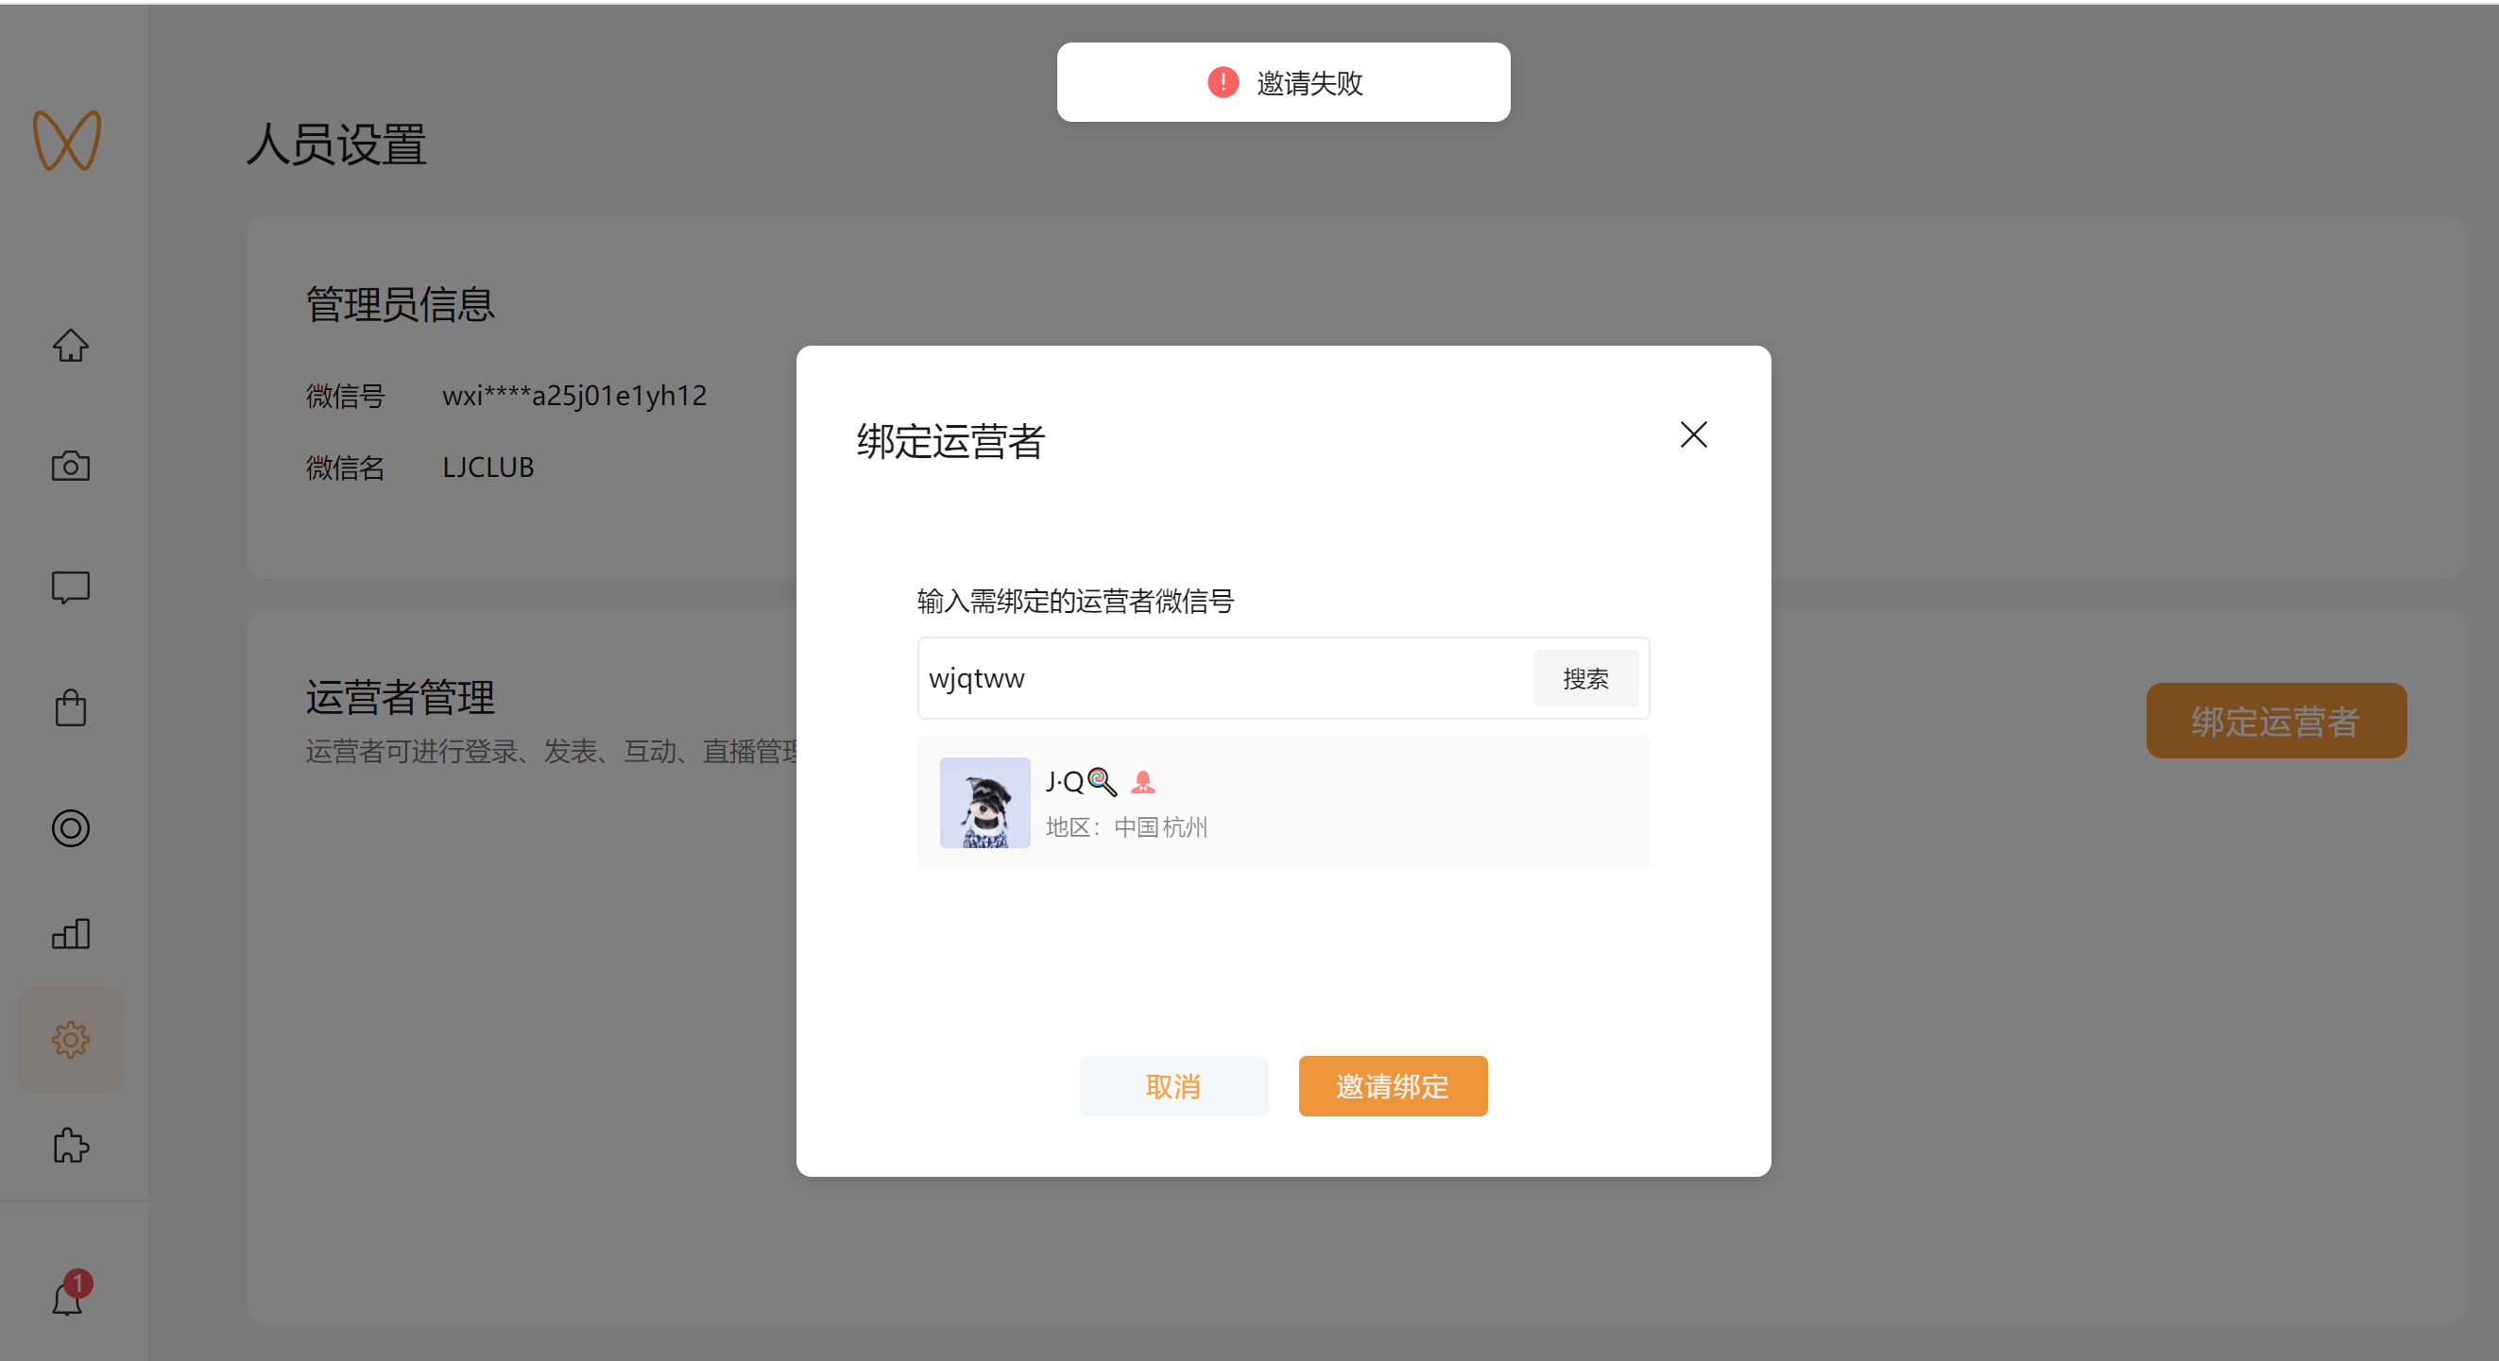Click the WeChat ID input field
Viewport: 2499px width, 1361px height.
(1223, 678)
